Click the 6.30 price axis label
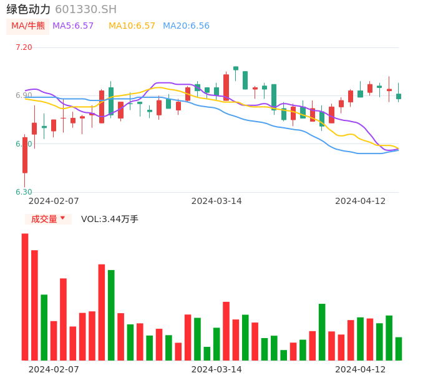This screenshot has width=428, height=378. tap(24, 192)
